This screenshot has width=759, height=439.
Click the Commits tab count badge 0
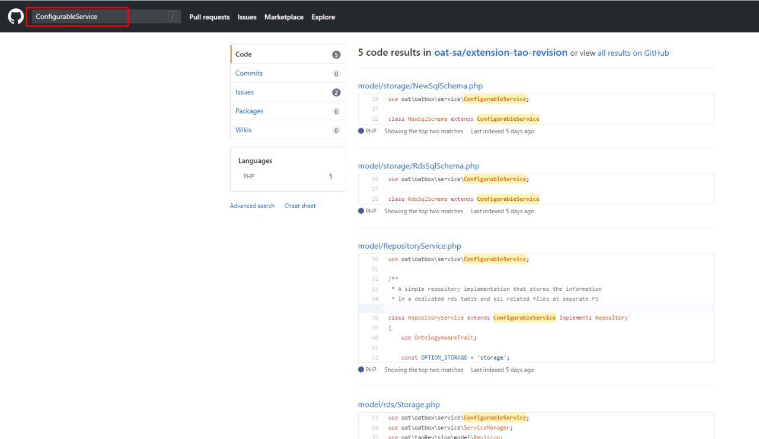pyautogui.click(x=336, y=73)
